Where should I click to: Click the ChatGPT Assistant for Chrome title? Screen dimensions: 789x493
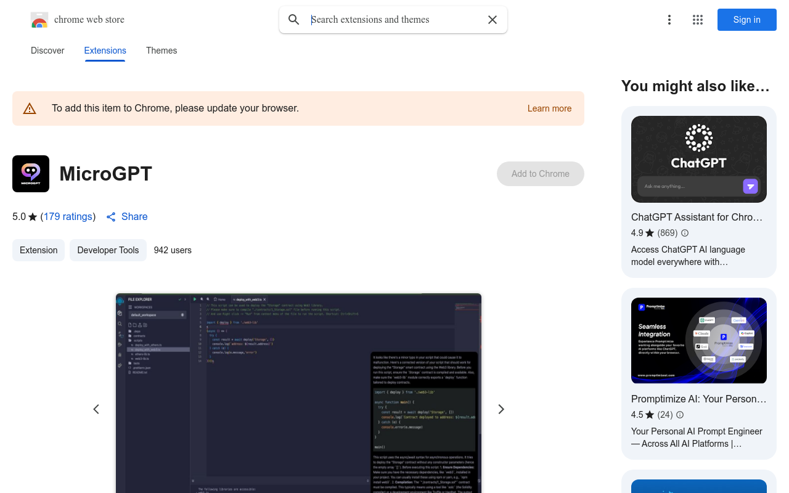coord(697,217)
